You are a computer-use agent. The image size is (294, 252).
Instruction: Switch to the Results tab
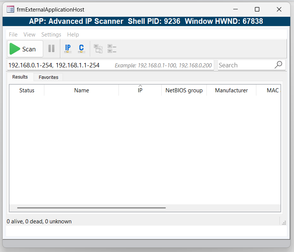[20, 77]
